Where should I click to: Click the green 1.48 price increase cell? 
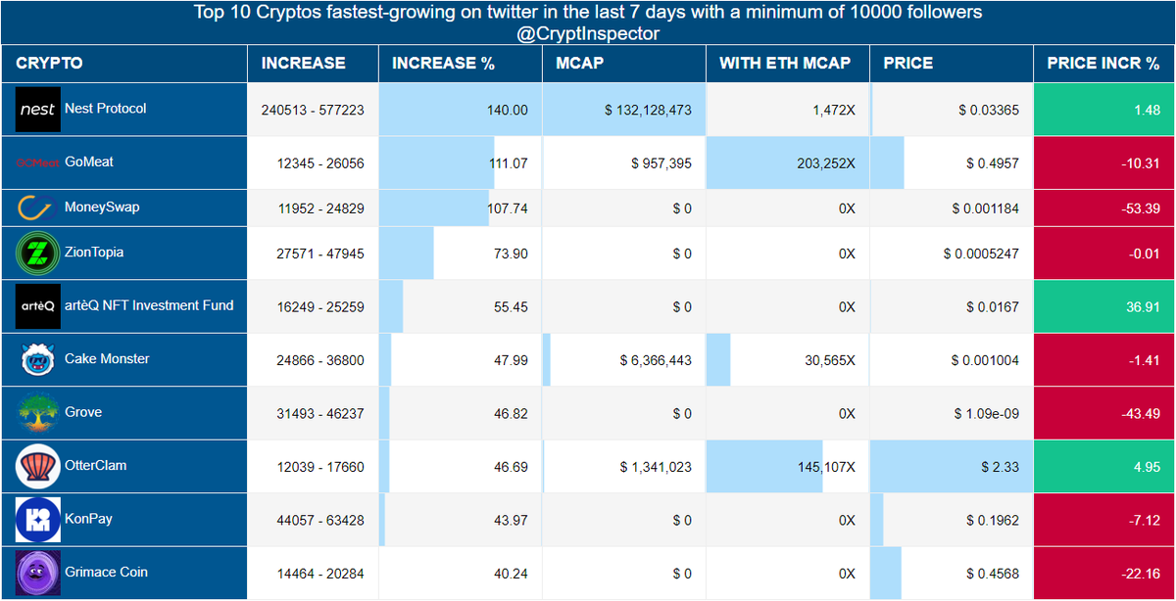[1104, 111]
